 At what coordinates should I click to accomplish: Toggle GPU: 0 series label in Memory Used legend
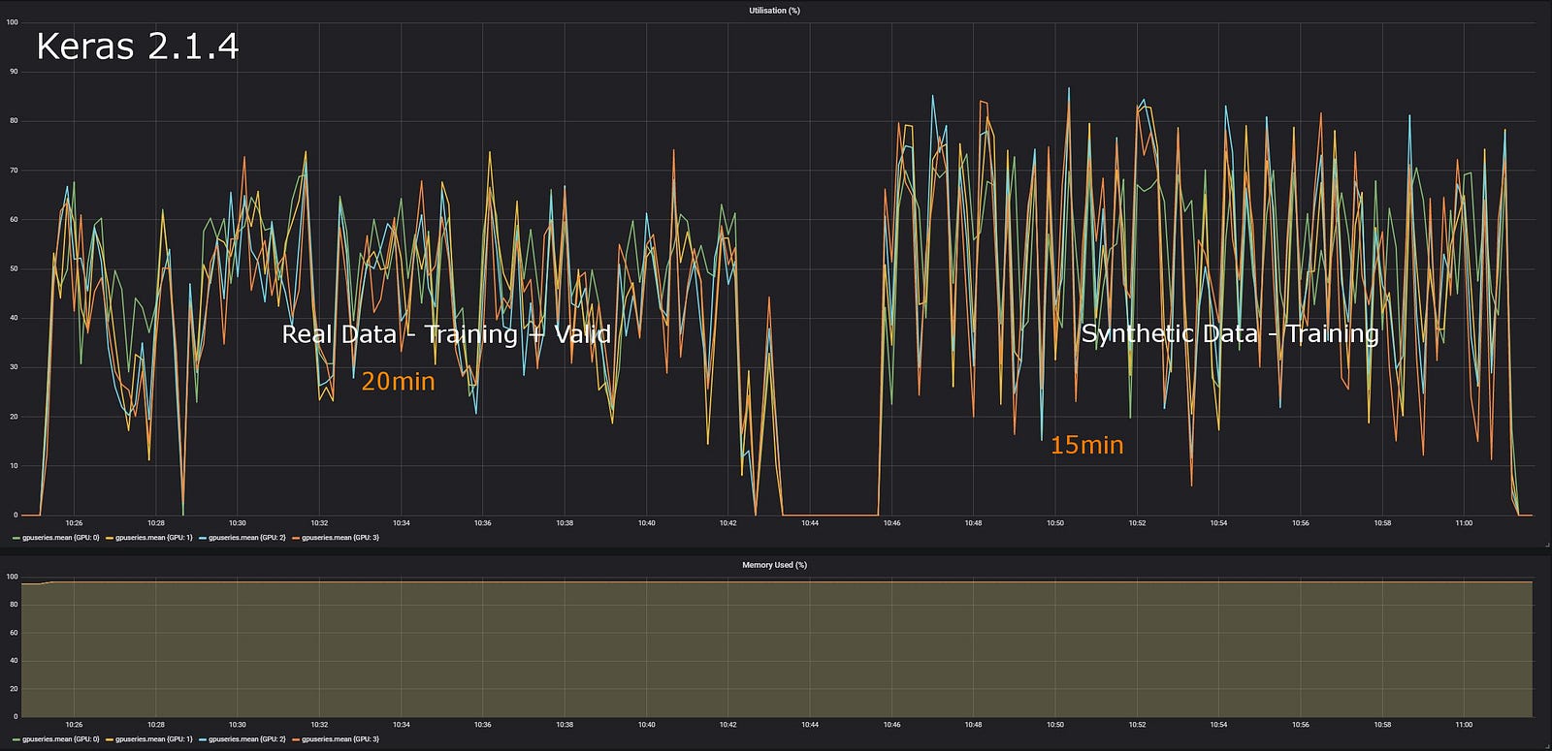(61, 739)
